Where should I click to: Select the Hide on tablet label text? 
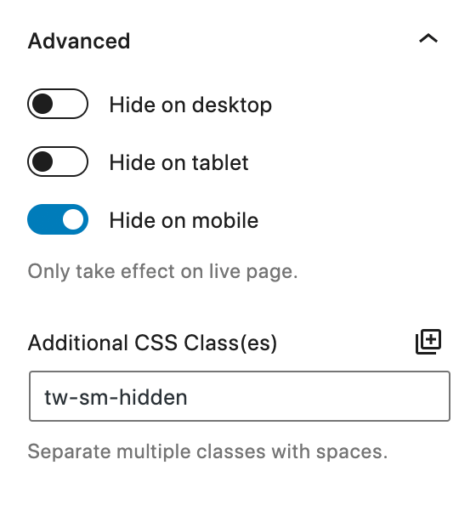coord(179,162)
